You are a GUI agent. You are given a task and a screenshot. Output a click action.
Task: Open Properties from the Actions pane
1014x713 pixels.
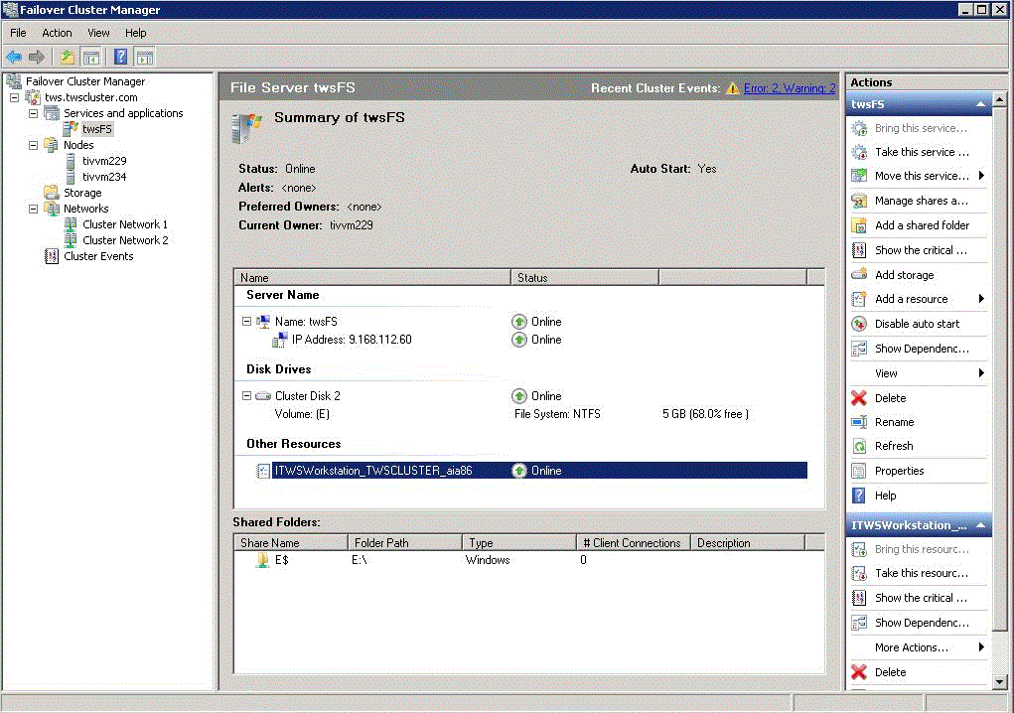click(899, 471)
